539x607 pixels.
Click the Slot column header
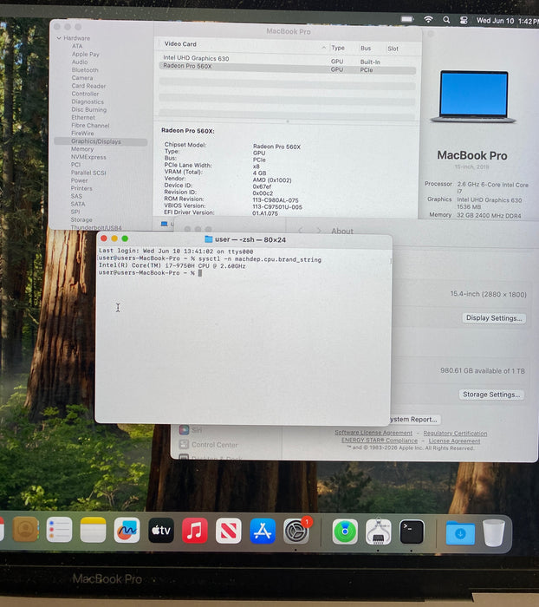393,49
